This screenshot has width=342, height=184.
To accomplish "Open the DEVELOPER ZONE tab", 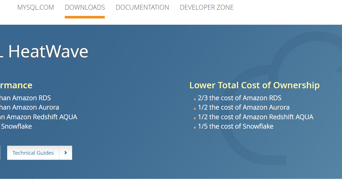I will click(207, 7).
